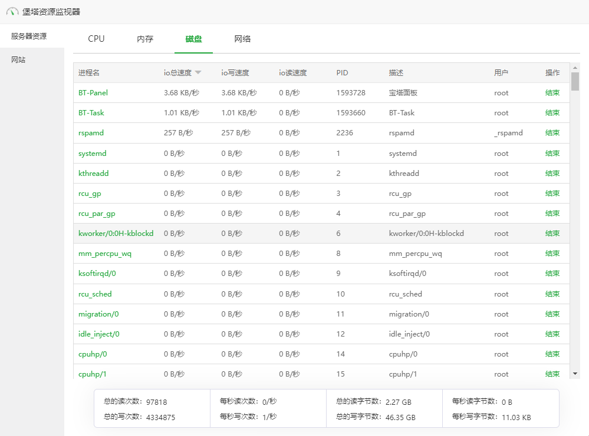Select 服务器资源 in the sidebar
Viewport: 589px width, 436px height.
[29, 36]
